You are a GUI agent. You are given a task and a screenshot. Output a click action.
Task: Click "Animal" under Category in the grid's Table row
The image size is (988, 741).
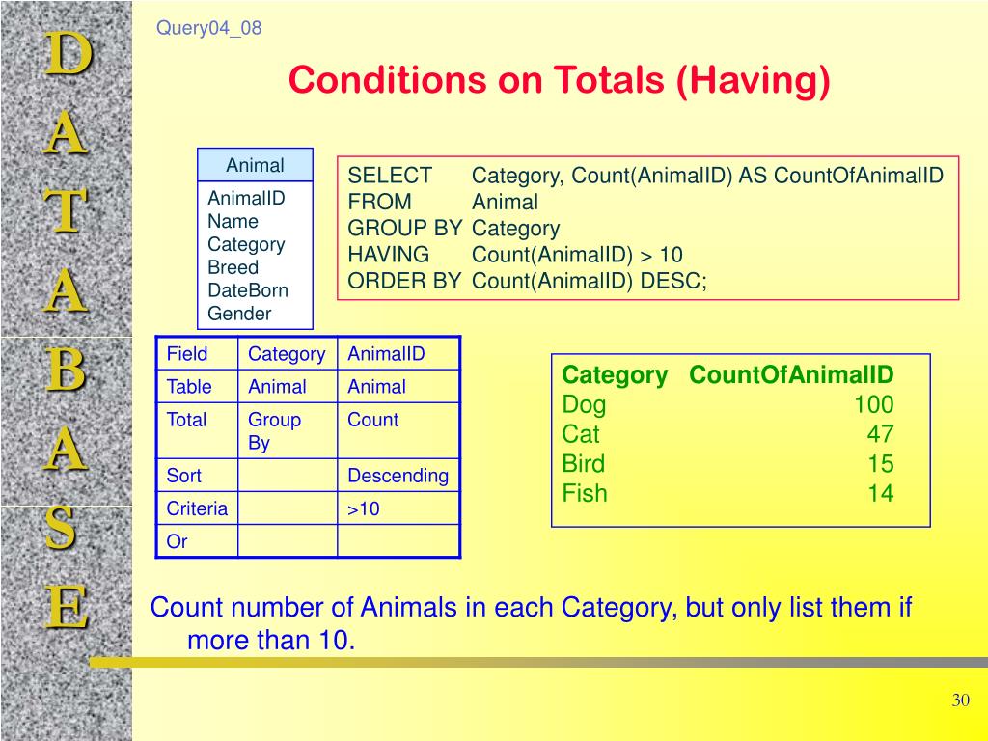277,386
